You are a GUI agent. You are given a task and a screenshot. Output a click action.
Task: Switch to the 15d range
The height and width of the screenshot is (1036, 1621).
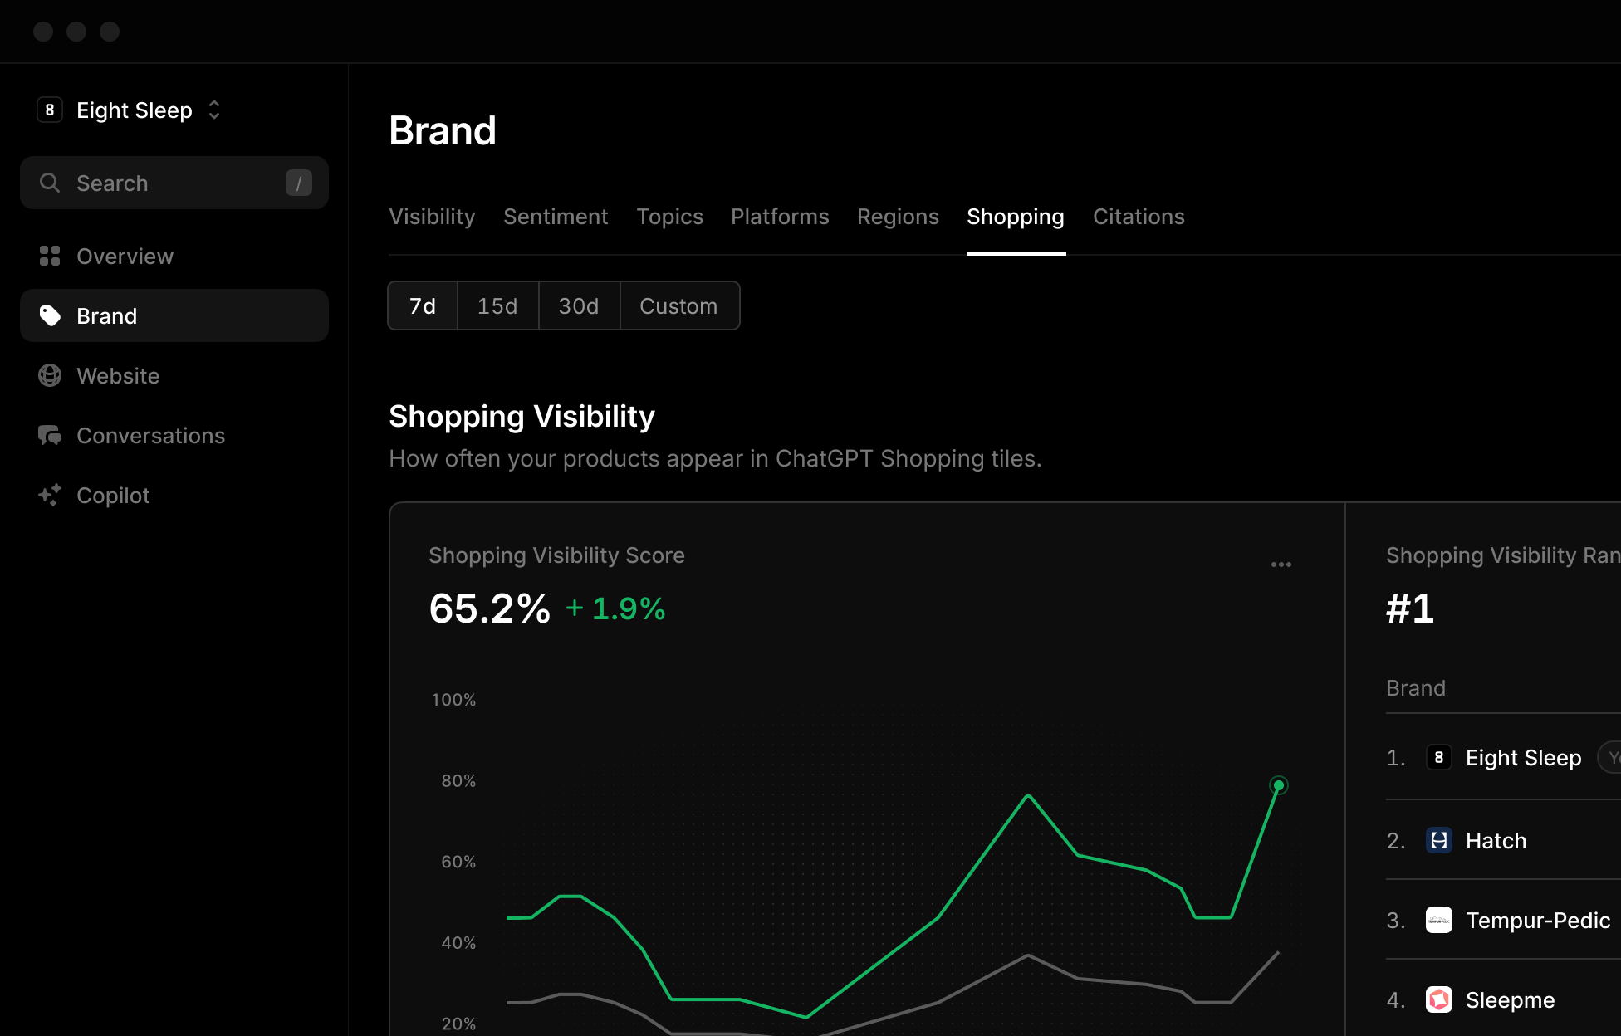(x=497, y=305)
